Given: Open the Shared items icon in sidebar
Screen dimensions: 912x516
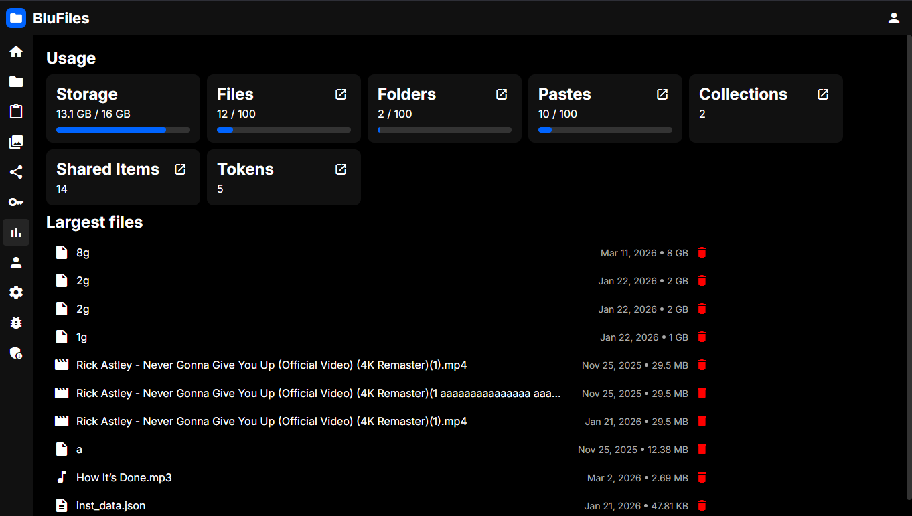Looking at the screenshot, I should 16,172.
